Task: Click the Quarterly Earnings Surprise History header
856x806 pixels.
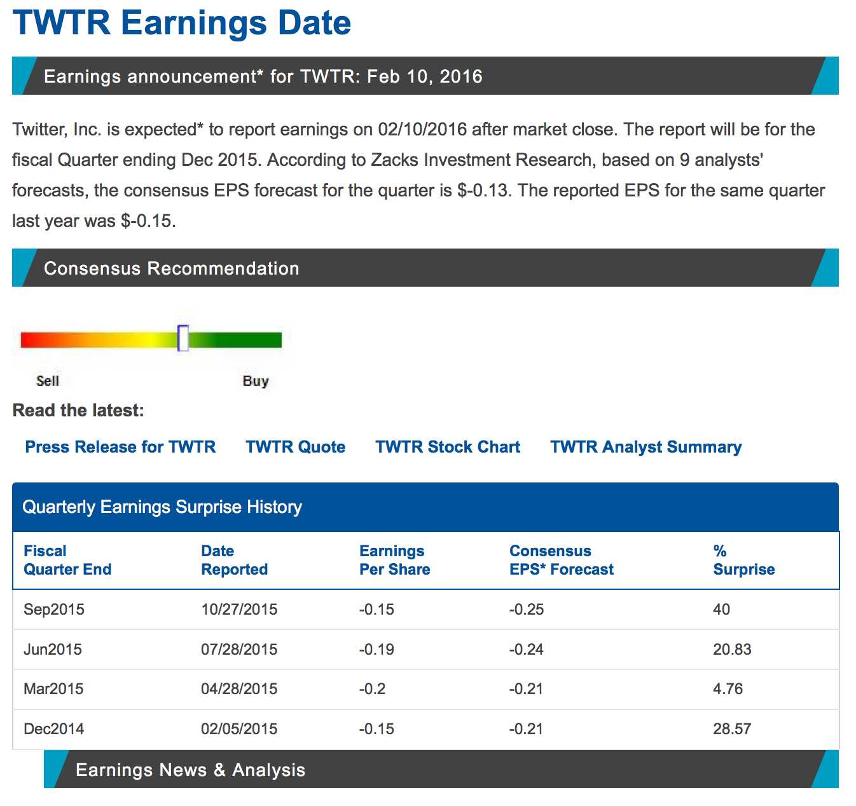Action: [x=425, y=507]
